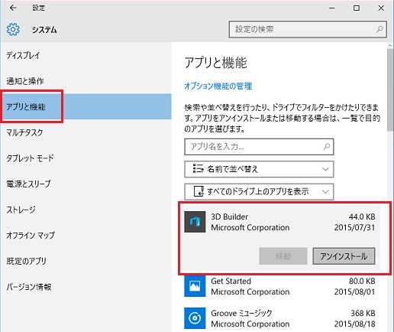Go back with the arrow icon

tap(13, 8)
